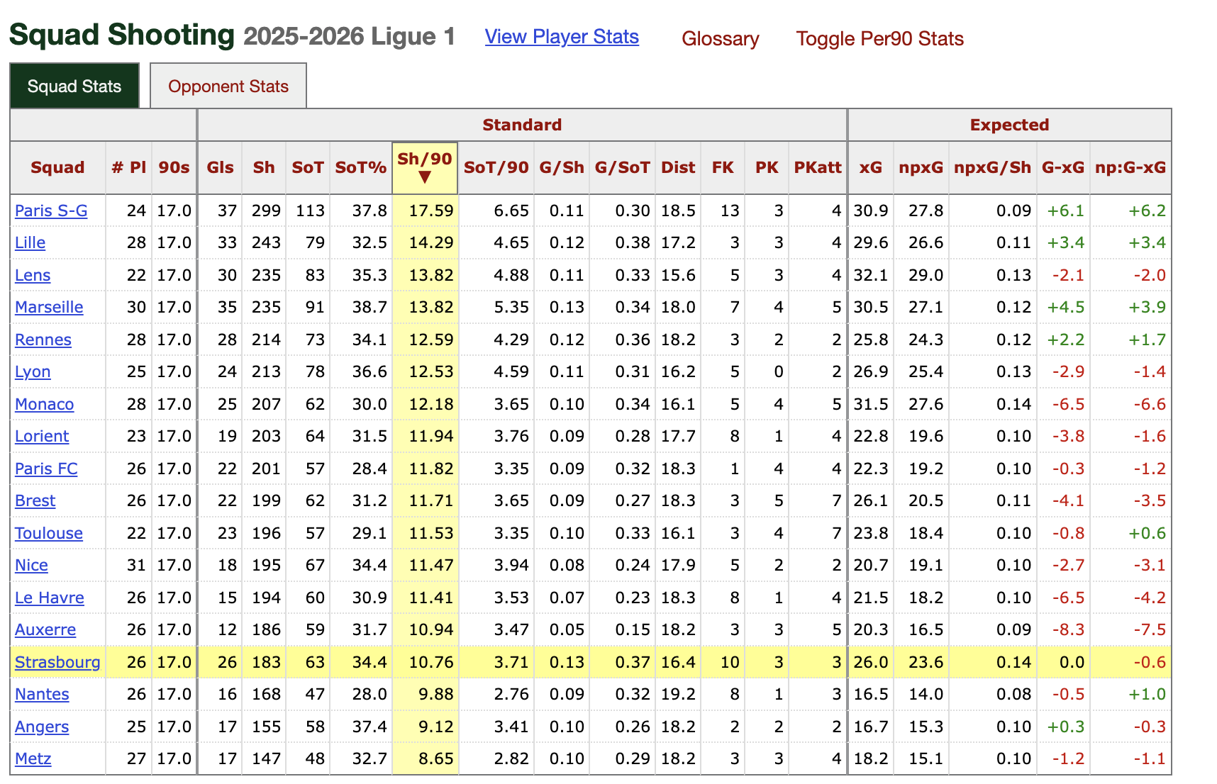Select Nantes' 19.2 Dist value
The height and width of the screenshot is (784, 1217).
pos(678,694)
